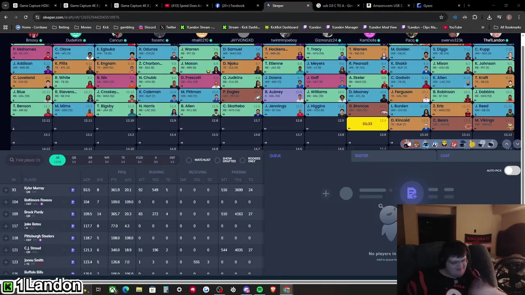Open the Chrome downloads icon

(x=489, y=17)
